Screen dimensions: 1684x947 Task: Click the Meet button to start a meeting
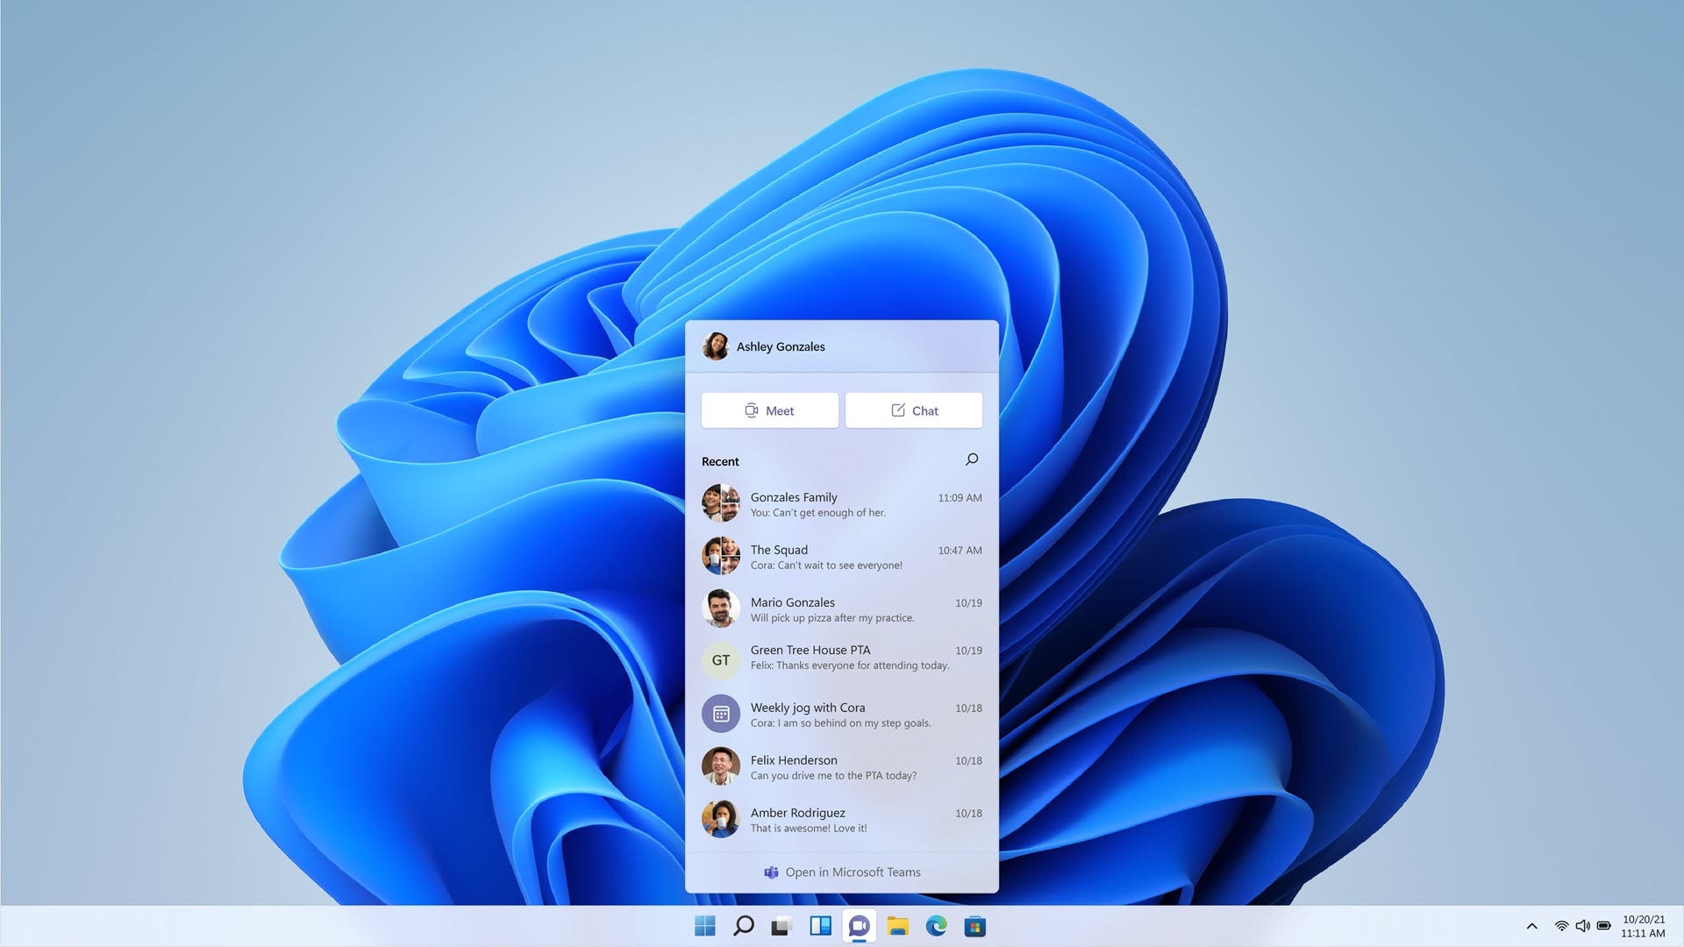[769, 409]
